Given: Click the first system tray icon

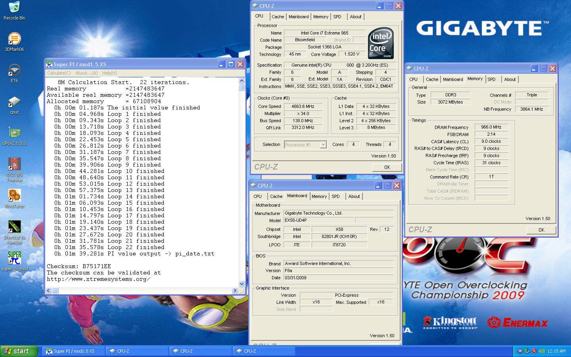Looking at the screenshot, I should tap(520, 351).
